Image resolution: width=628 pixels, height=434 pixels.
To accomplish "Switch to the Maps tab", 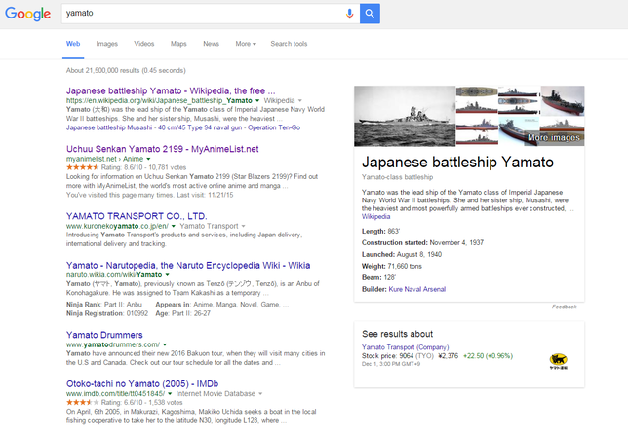I will 178,44.
